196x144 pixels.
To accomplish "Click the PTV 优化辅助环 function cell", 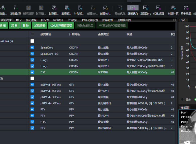I will pos(105,128).
